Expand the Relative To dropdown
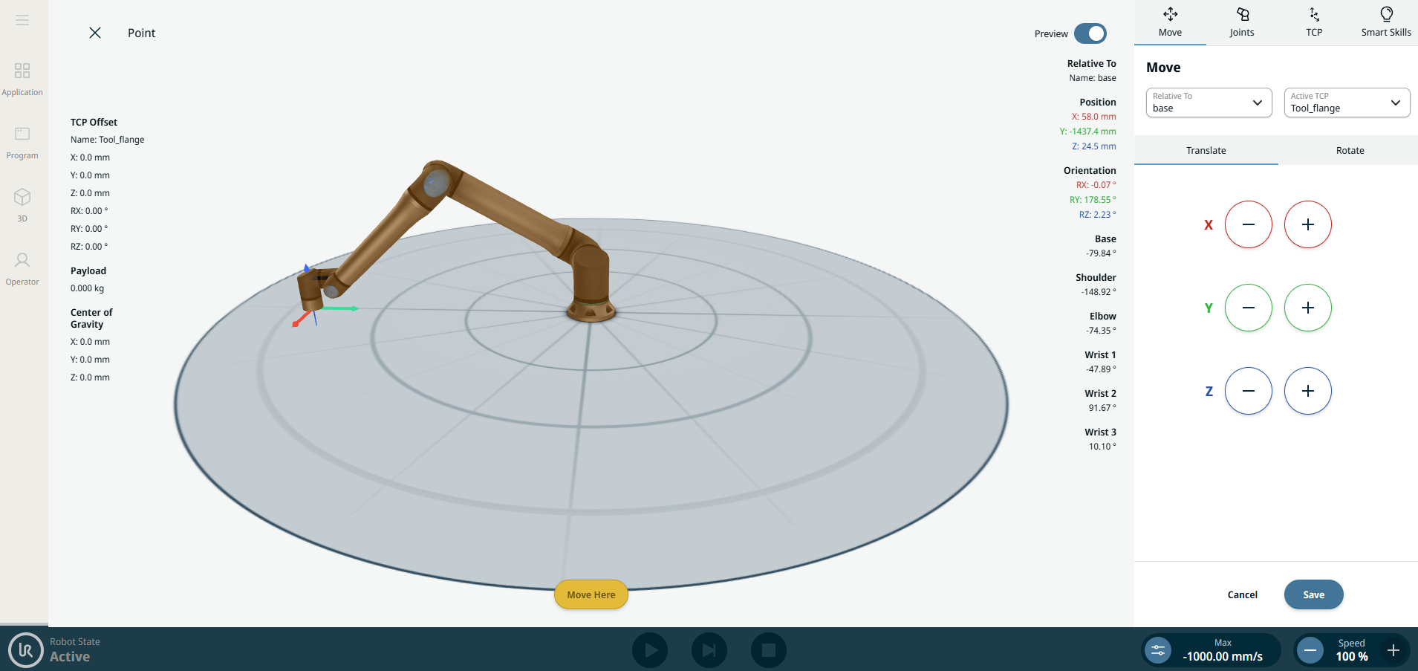The height and width of the screenshot is (671, 1418). pos(1209,103)
